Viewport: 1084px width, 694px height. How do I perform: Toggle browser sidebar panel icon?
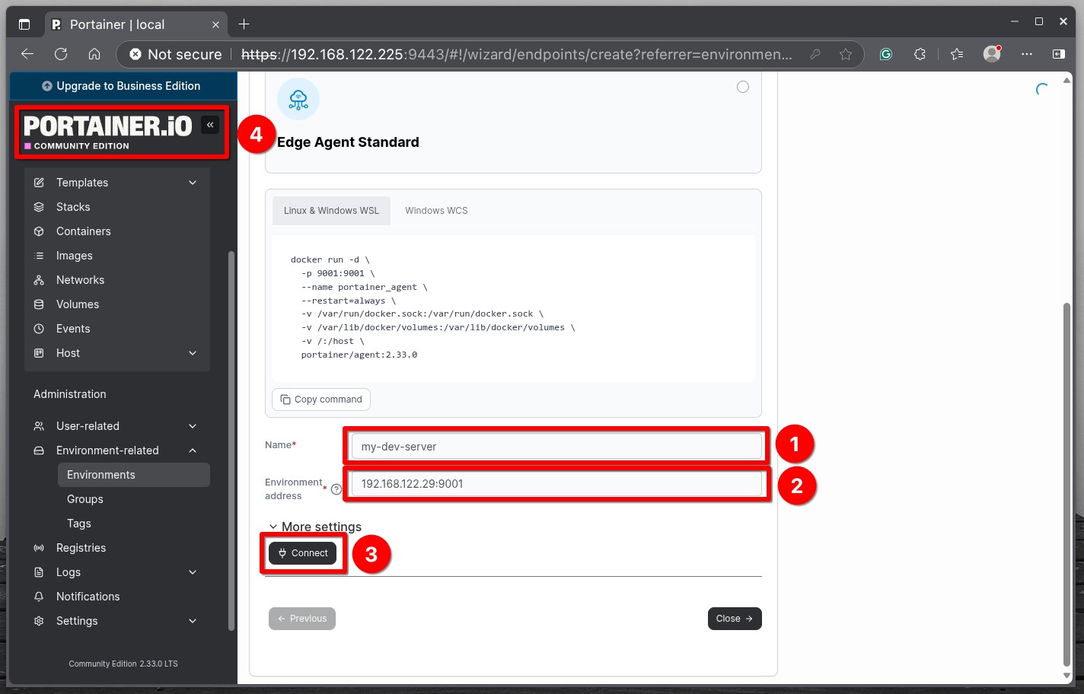click(x=1059, y=54)
